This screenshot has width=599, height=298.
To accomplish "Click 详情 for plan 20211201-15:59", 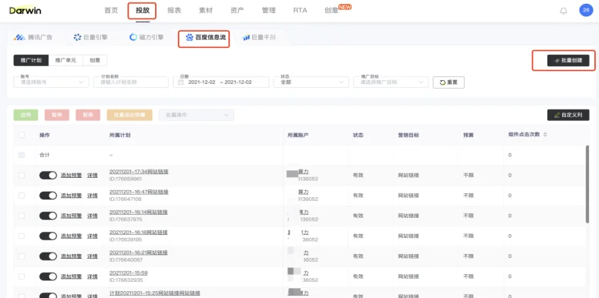I will [93, 276].
